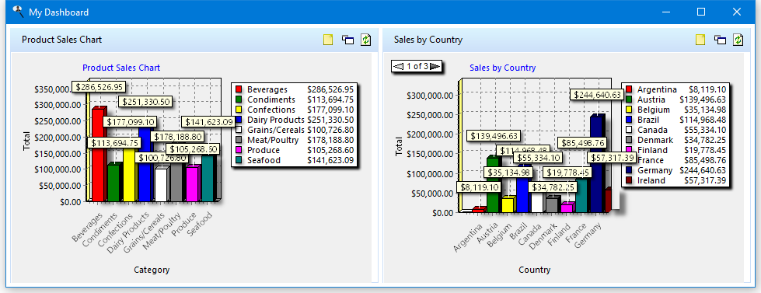Click the window restore icon in Product Sales Chart panel
The height and width of the screenshot is (293, 761).
pyautogui.click(x=347, y=40)
